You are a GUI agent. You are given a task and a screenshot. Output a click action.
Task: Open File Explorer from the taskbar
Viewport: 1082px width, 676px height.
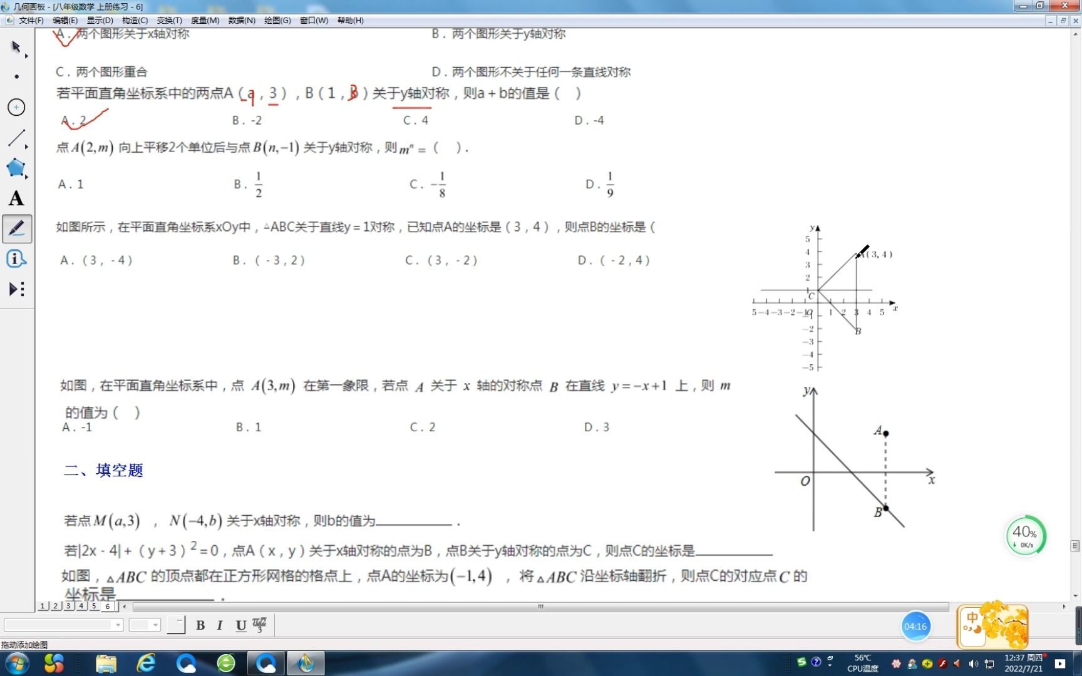106,663
